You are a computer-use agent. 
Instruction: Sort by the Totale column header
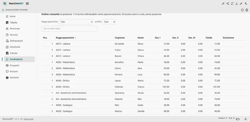pyautogui.click(x=209, y=38)
